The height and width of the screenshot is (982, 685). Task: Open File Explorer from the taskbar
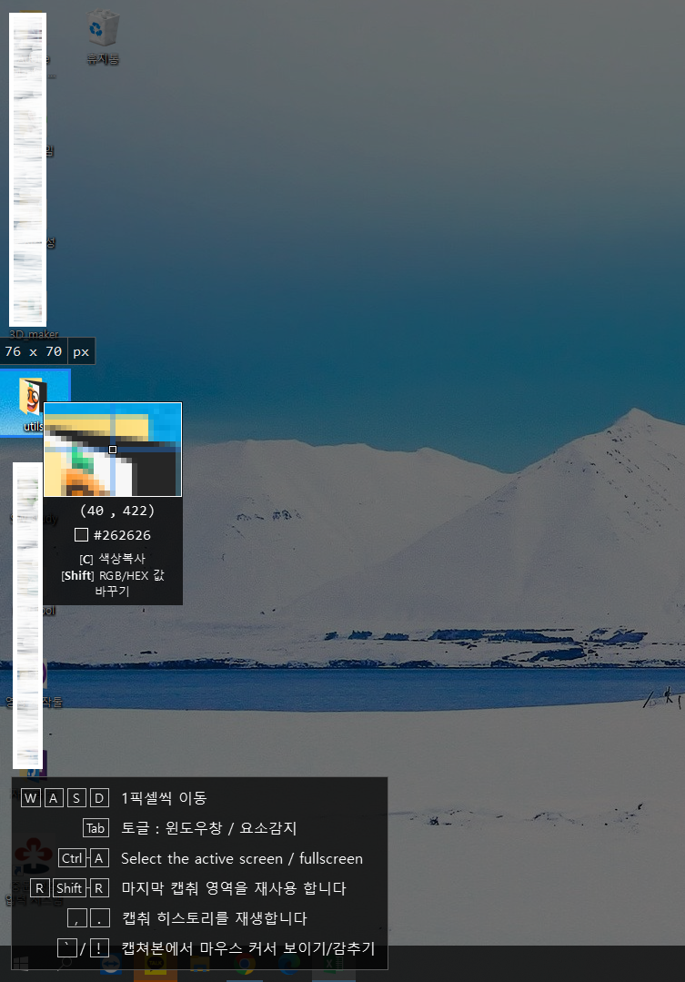[200, 965]
